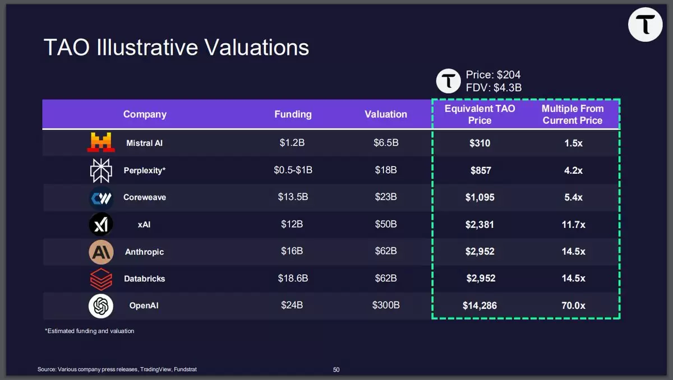Click the Funding column header
Image resolution: width=673 pixels, height=380 pixels.
point(293,114)
